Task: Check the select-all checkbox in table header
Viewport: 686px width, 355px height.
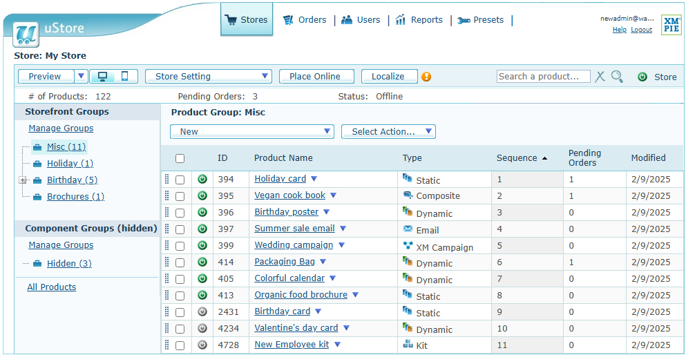Action: click(180, 158)
